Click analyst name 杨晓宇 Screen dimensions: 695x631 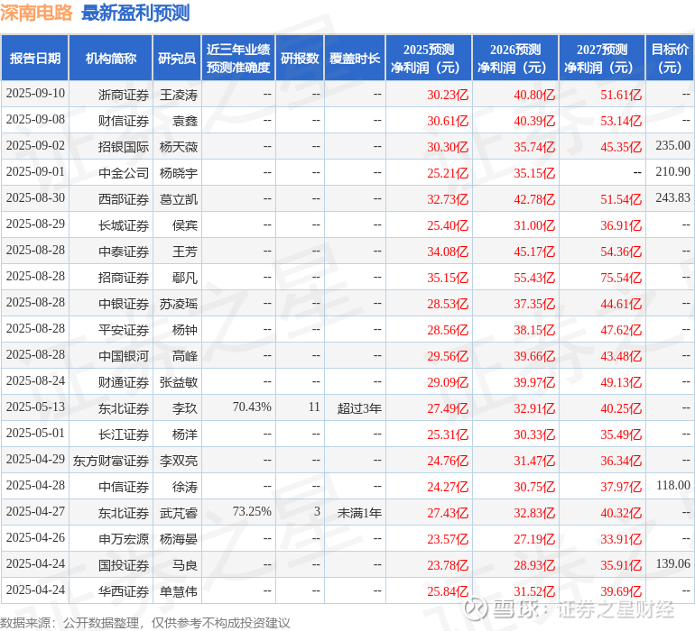point(179,173)
